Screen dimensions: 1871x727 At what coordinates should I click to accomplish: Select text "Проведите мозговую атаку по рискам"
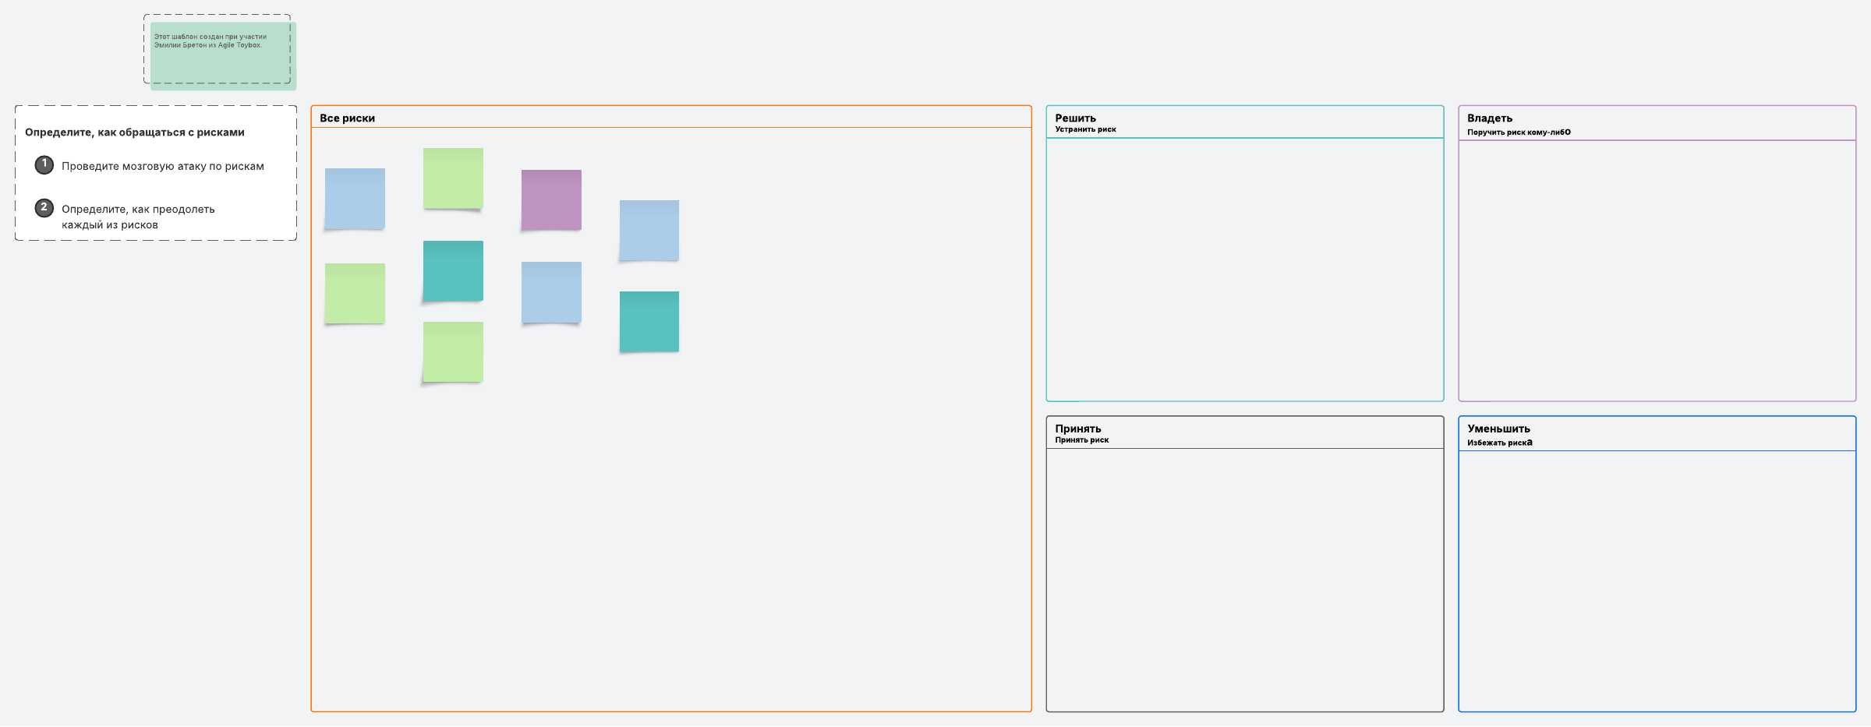point(163,166)
